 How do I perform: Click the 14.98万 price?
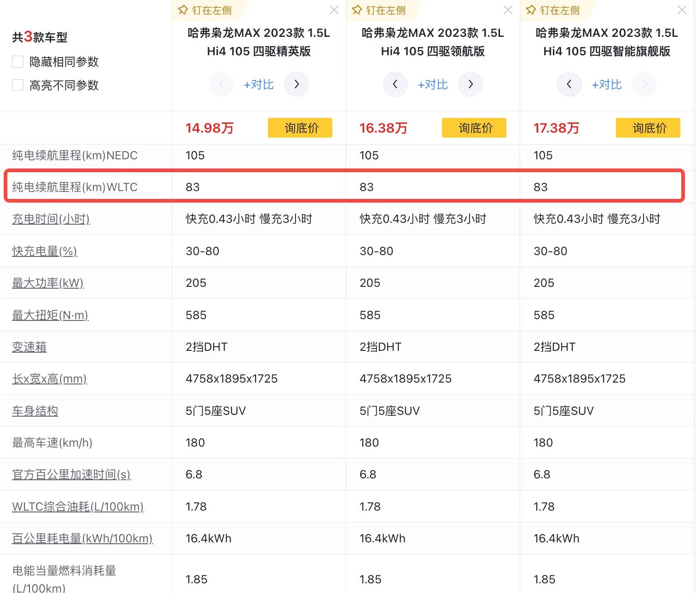[x=209, y=128]
